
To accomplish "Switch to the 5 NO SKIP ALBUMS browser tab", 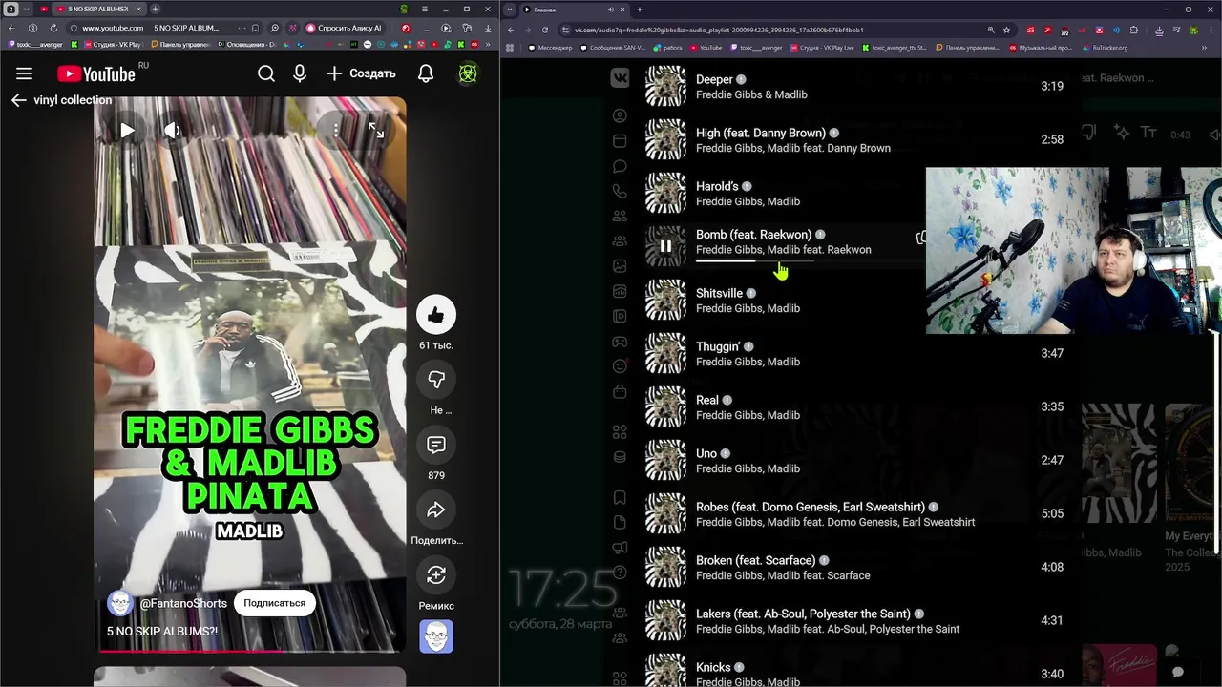I will [97, 9].
